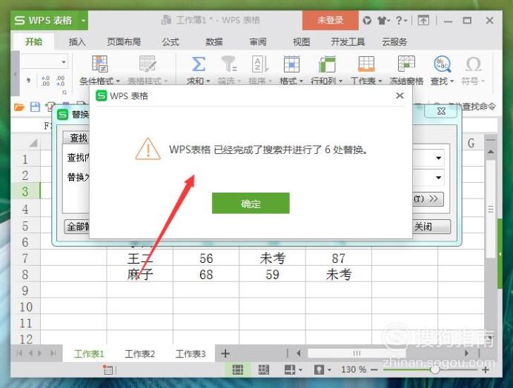Click the green 确定 button in the dialog

(x=251, y=203)
